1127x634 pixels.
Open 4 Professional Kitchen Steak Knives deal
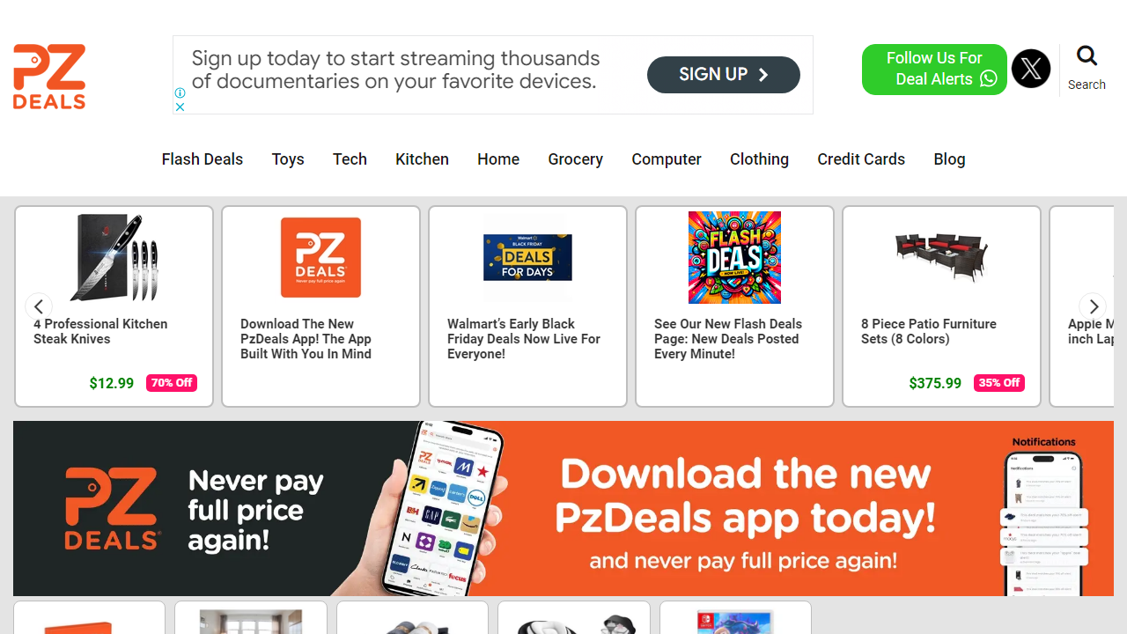click(x=100, y=331)
